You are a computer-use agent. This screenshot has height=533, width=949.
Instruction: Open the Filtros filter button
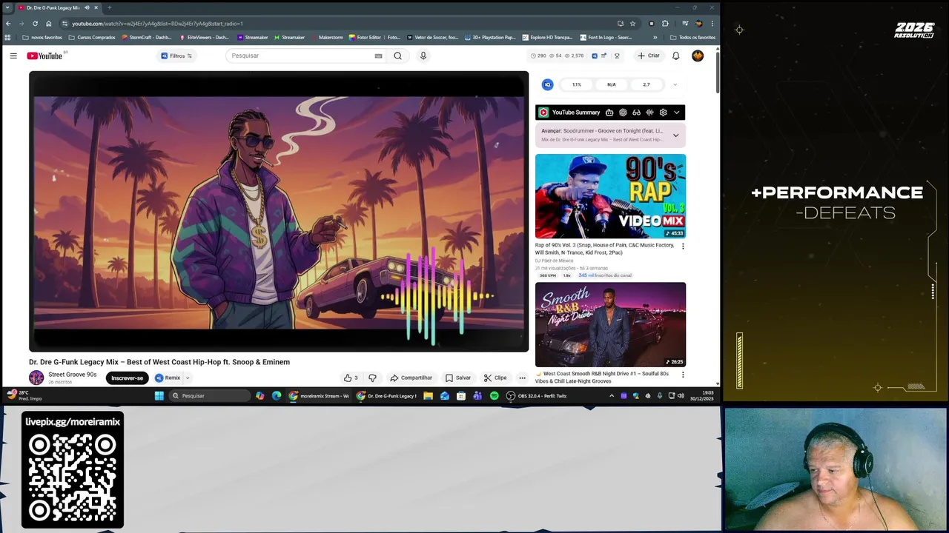pyautogui.click(x=176, y=56)
